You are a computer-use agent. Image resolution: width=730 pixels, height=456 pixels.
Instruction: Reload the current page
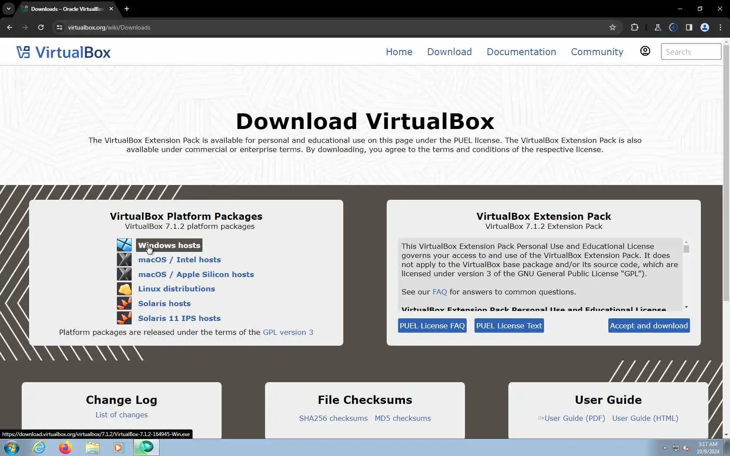(x=41, y=27)
